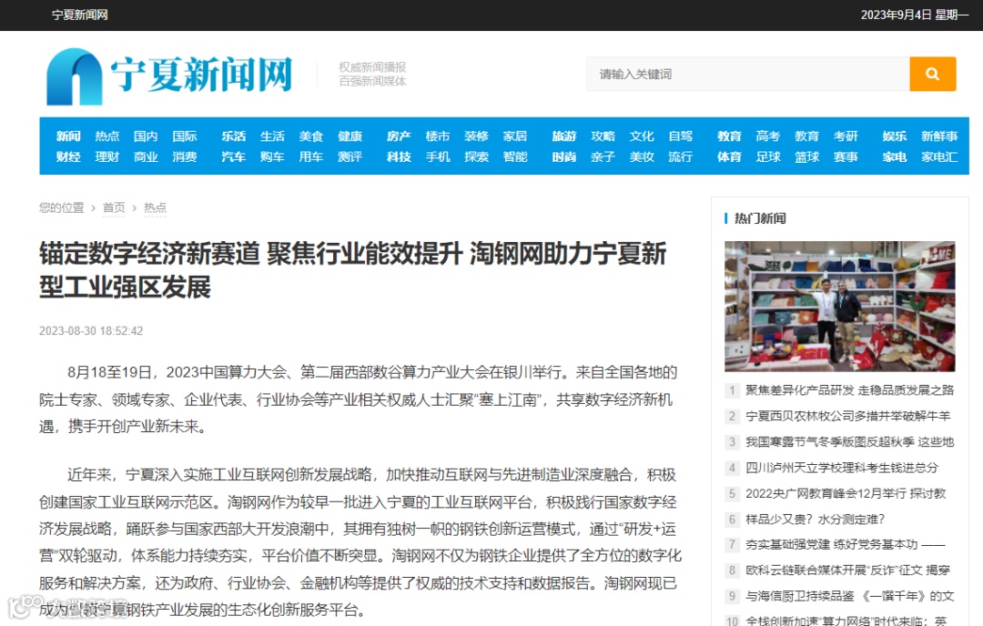Viewport: 983px width, 626px height.
Task: Open the 房产 navigation category
Action: coord(399,136)
